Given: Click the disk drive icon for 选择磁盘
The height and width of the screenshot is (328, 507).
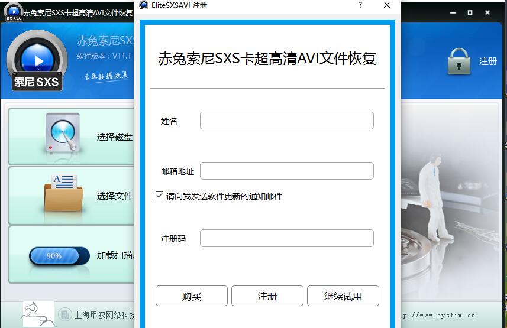Looking at the screenshot, I should click(62, 132).
